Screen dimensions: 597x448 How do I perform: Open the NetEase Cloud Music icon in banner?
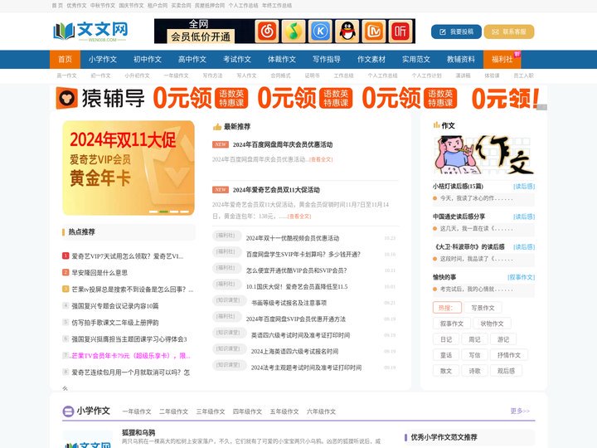[267, 31]
